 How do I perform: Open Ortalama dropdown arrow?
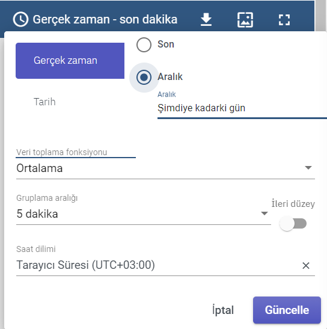(308, 168)
